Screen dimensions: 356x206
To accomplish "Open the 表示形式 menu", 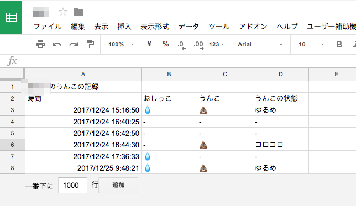I will coord(155,27).
